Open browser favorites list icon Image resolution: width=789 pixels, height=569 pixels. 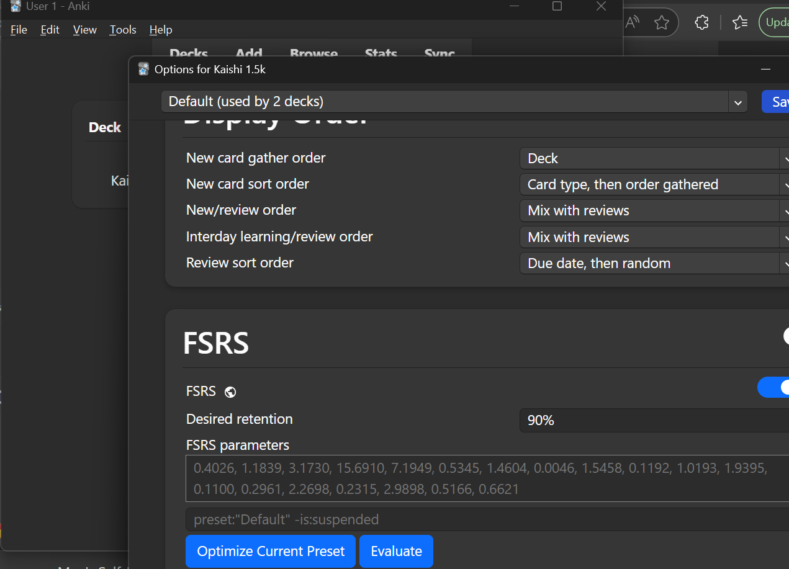[739, 23]
